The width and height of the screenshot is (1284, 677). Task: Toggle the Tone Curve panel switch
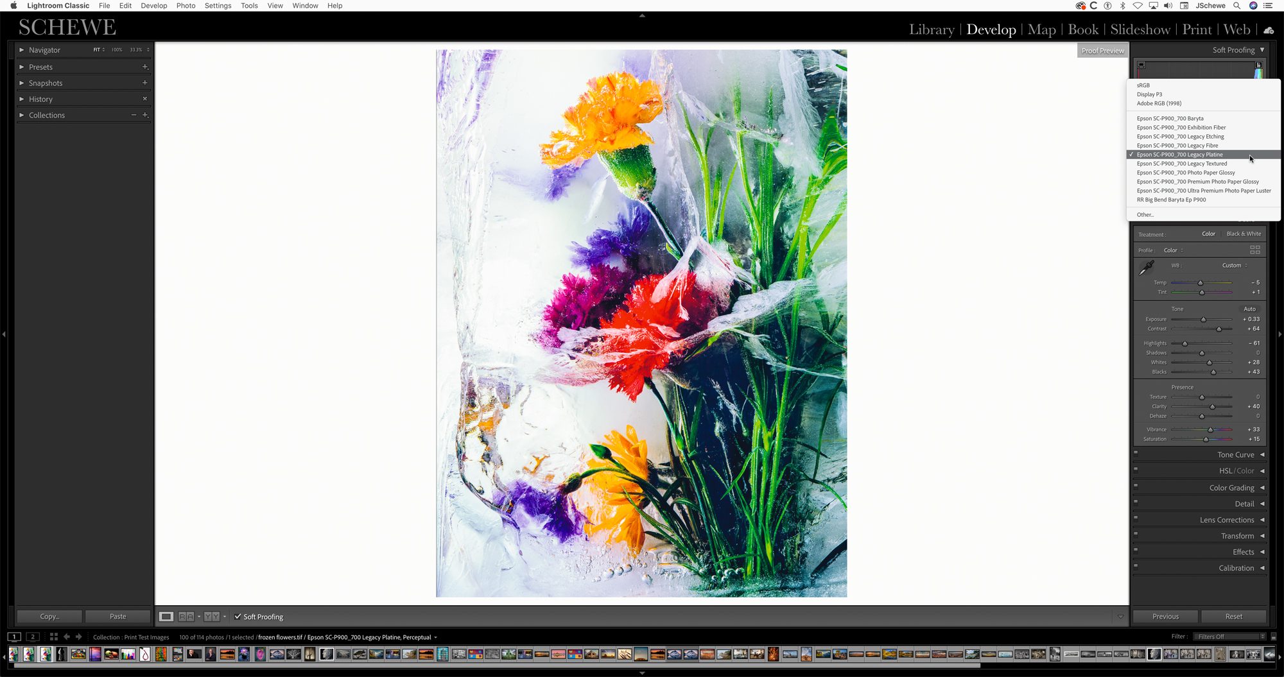[x=1136, y=452]
